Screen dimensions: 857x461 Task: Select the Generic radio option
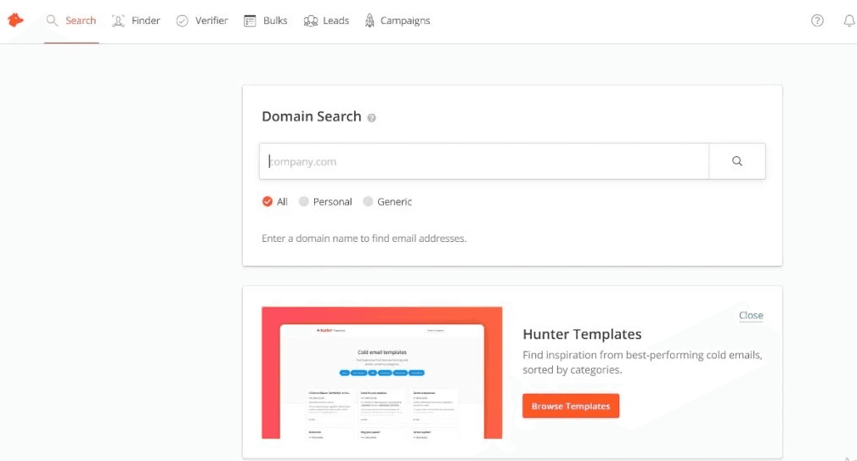368,201
